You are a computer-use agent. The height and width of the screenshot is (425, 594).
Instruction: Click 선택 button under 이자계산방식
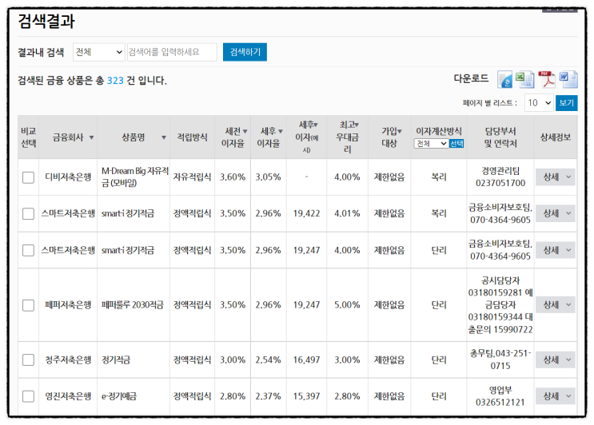pyautogui.click(x=456, y=144)
